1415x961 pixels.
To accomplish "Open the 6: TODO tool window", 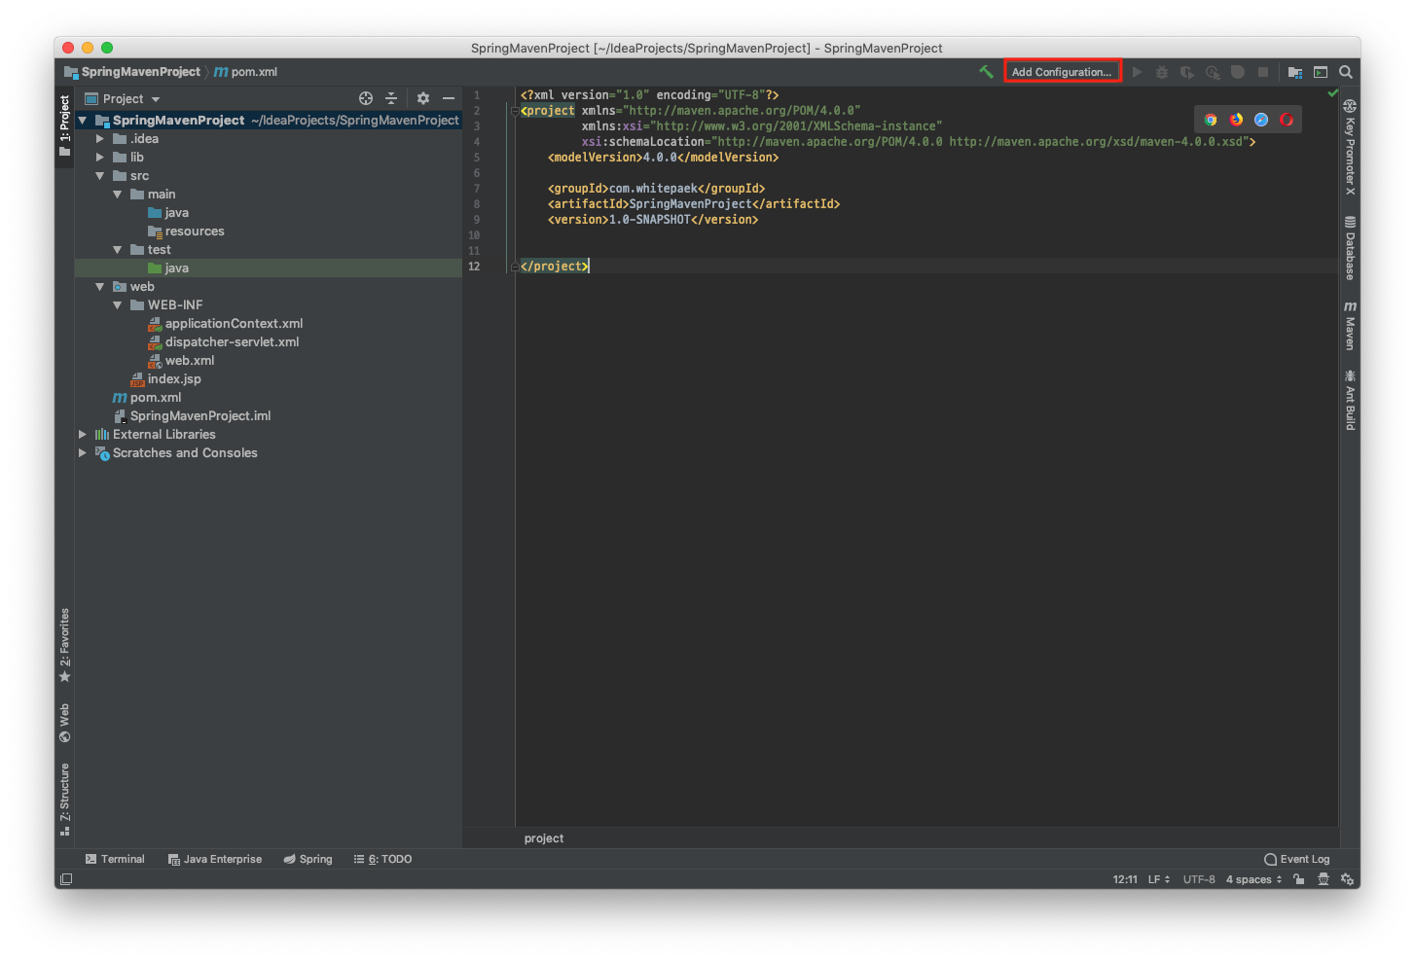I will pos(382,859).
